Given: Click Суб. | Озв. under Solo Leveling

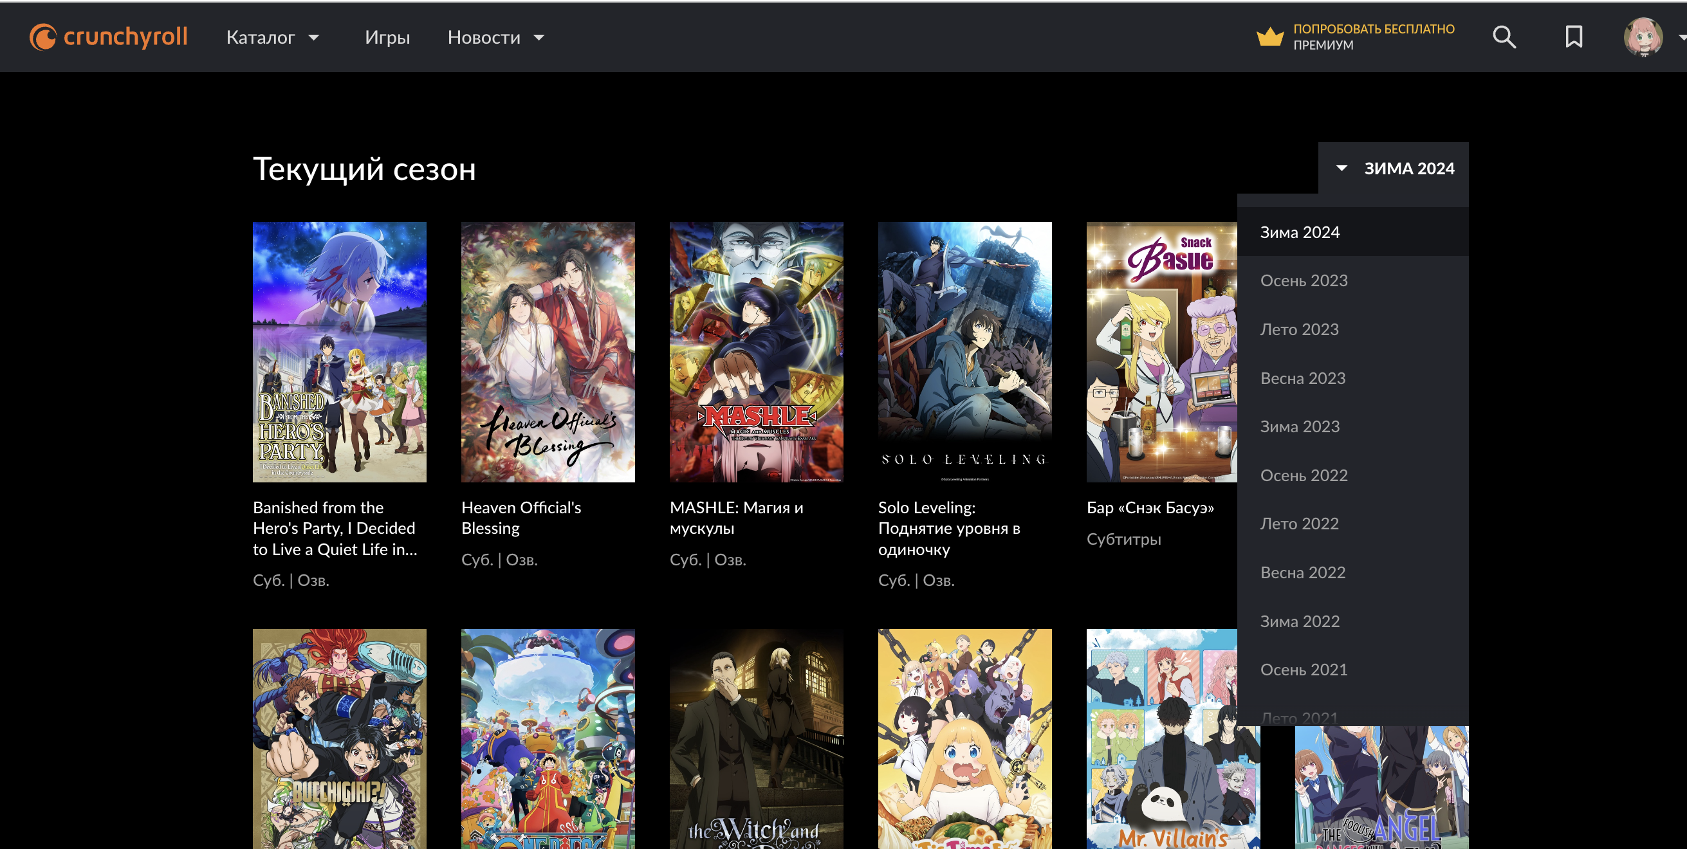Looking at the screenshot, I should (916, 580).
